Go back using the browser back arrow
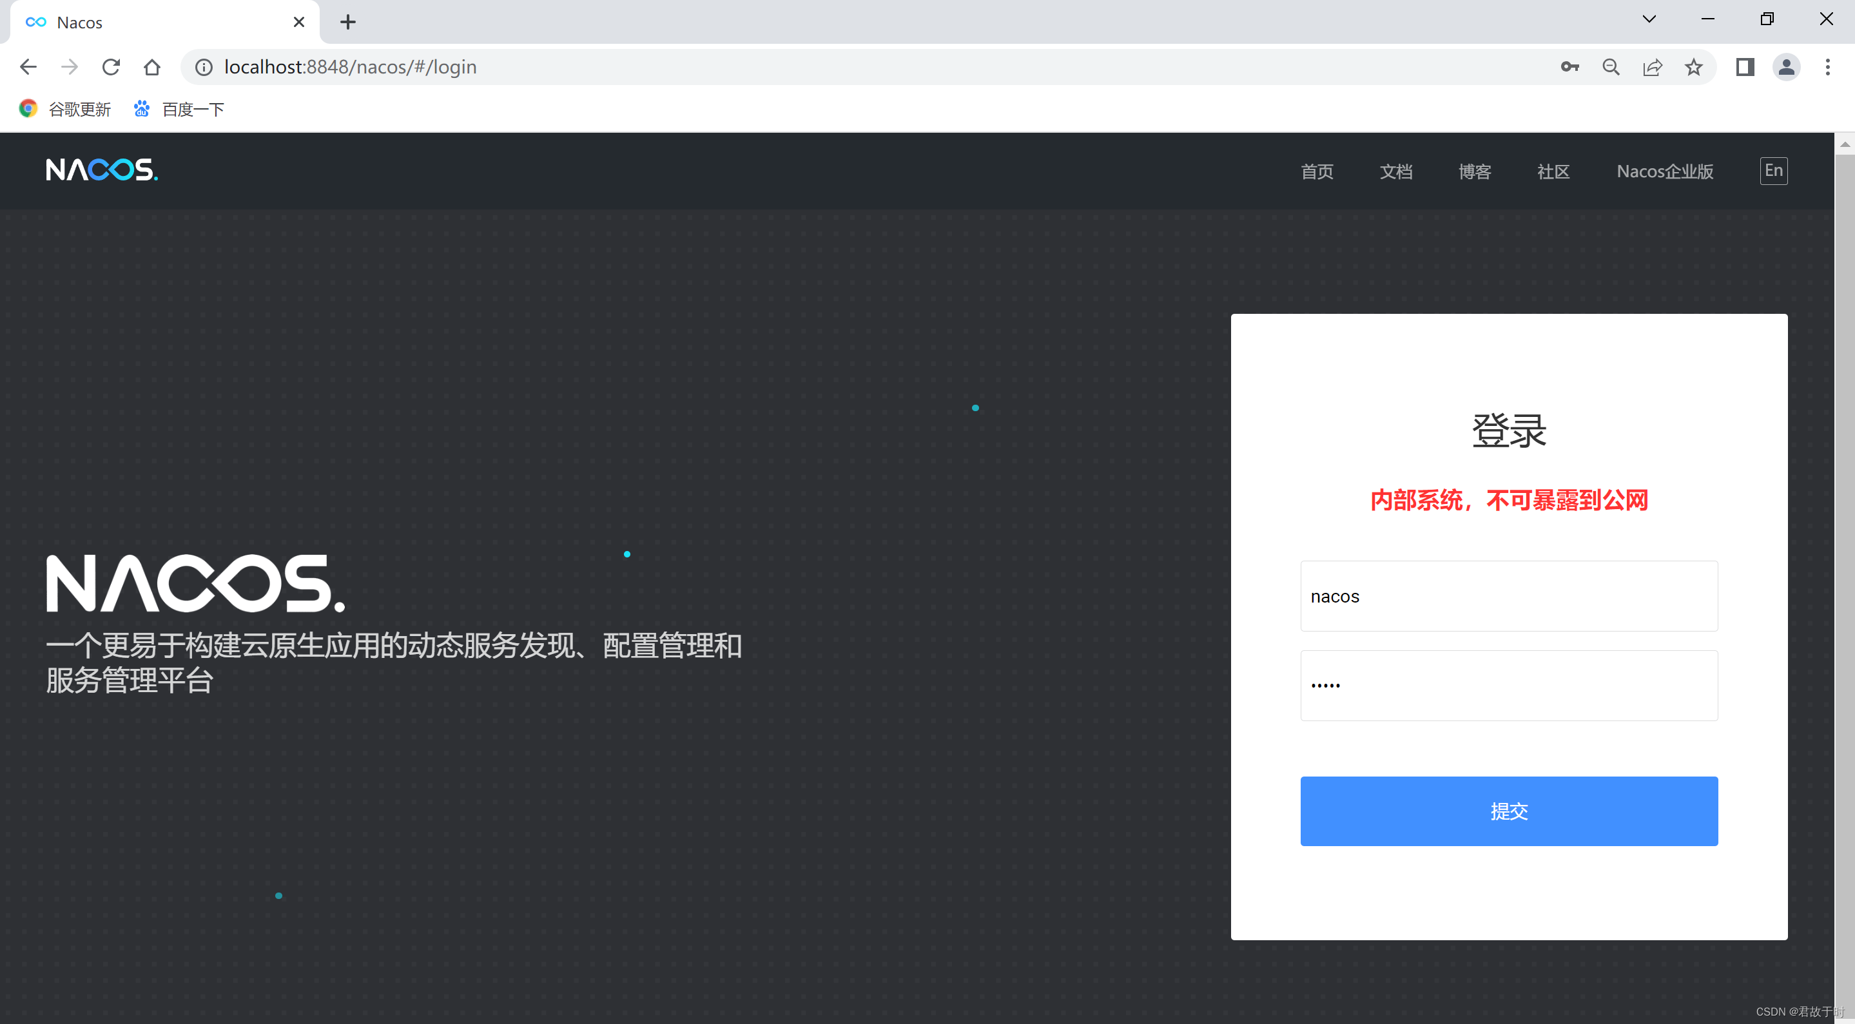 (x=28, y=67)
